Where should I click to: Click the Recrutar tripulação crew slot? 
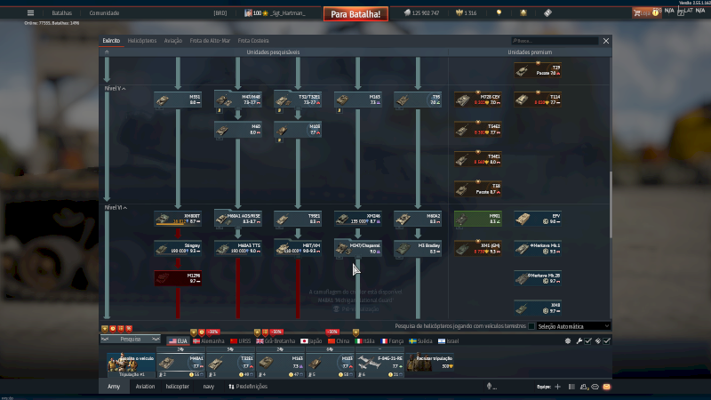430,362
